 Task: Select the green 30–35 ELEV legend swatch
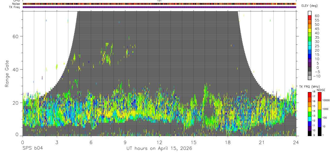(310, 39)
